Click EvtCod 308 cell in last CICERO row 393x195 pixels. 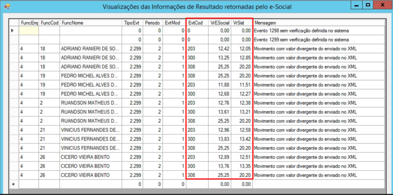point(197,175)
